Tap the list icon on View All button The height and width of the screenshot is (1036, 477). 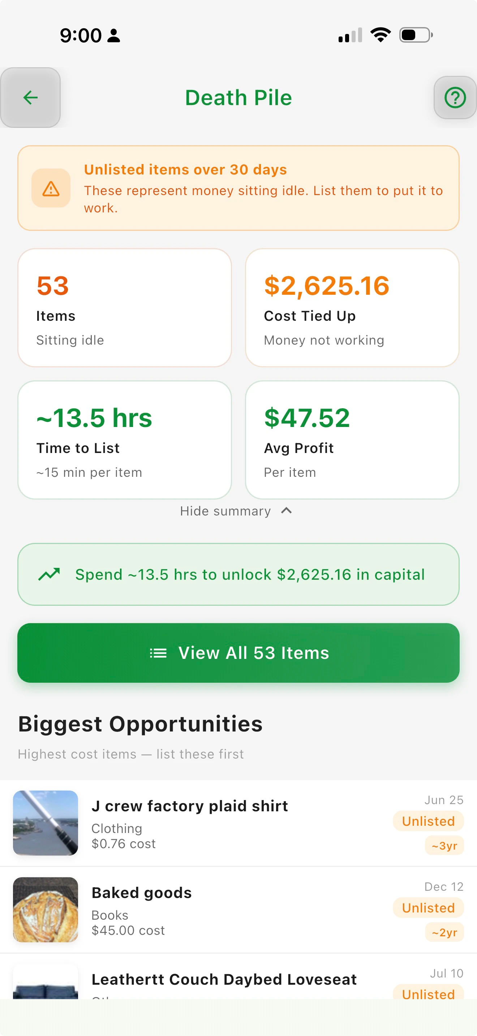coord(158,653)
